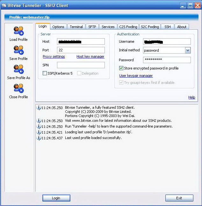Click the 11:24:35.437 timestamp
The height and width of the screenshot is (206, 202).
[52, 138]
